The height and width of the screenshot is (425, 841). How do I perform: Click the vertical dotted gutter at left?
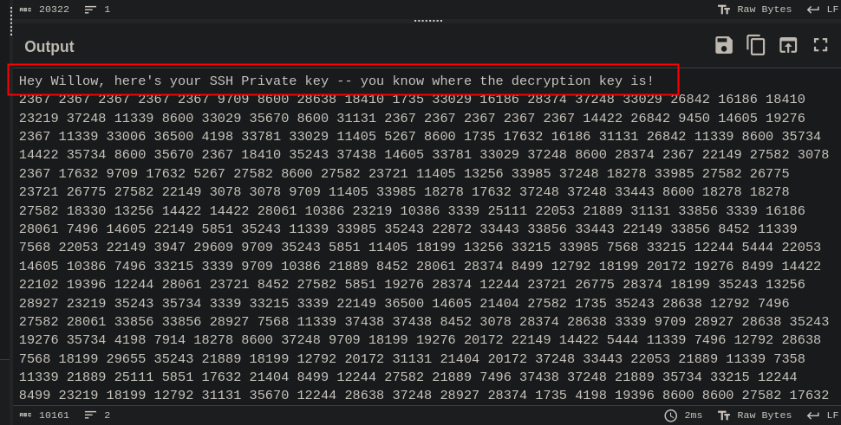coord(11,17)
